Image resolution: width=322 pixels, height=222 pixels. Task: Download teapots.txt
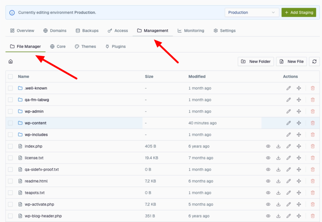coord(278,193)
